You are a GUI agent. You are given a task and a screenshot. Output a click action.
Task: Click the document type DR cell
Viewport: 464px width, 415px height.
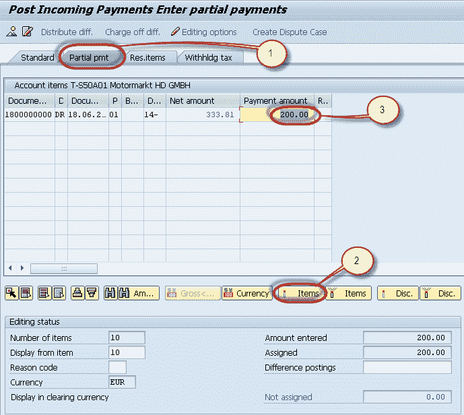[x=61, y=115]
